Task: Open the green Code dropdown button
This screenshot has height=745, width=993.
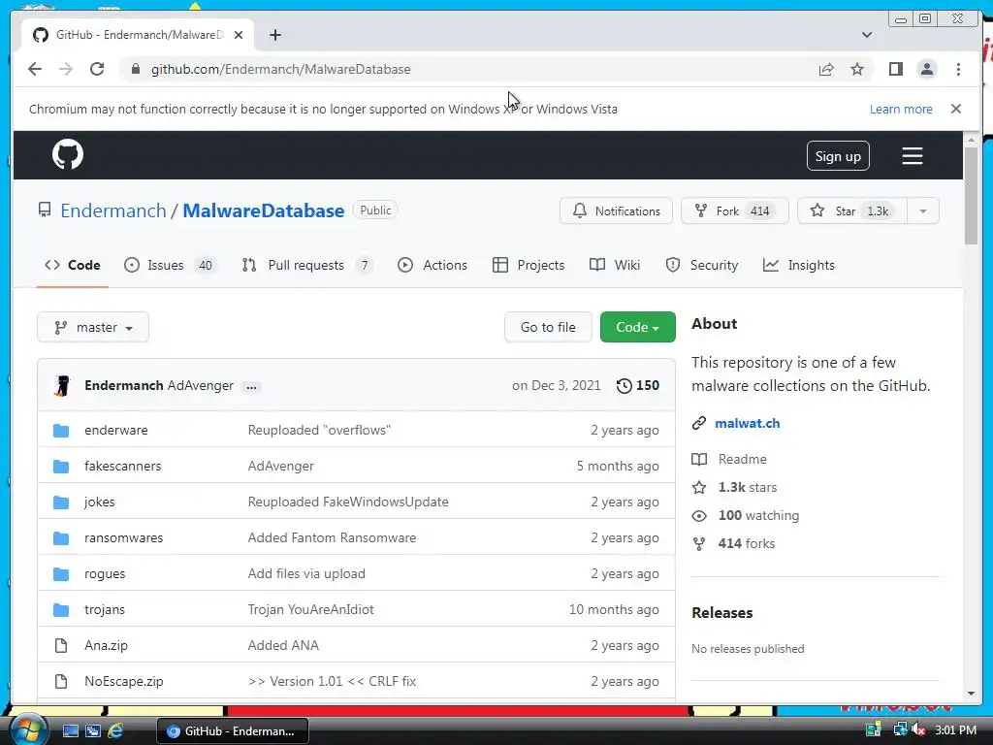Action: pyautogui.click(x=638, y=328)
